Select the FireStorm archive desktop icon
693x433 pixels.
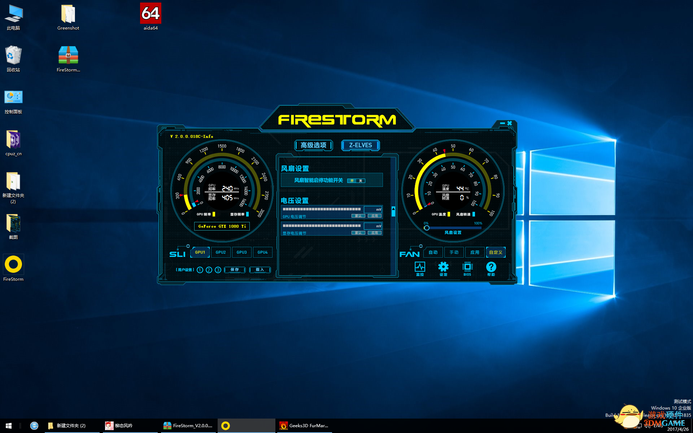68,59
